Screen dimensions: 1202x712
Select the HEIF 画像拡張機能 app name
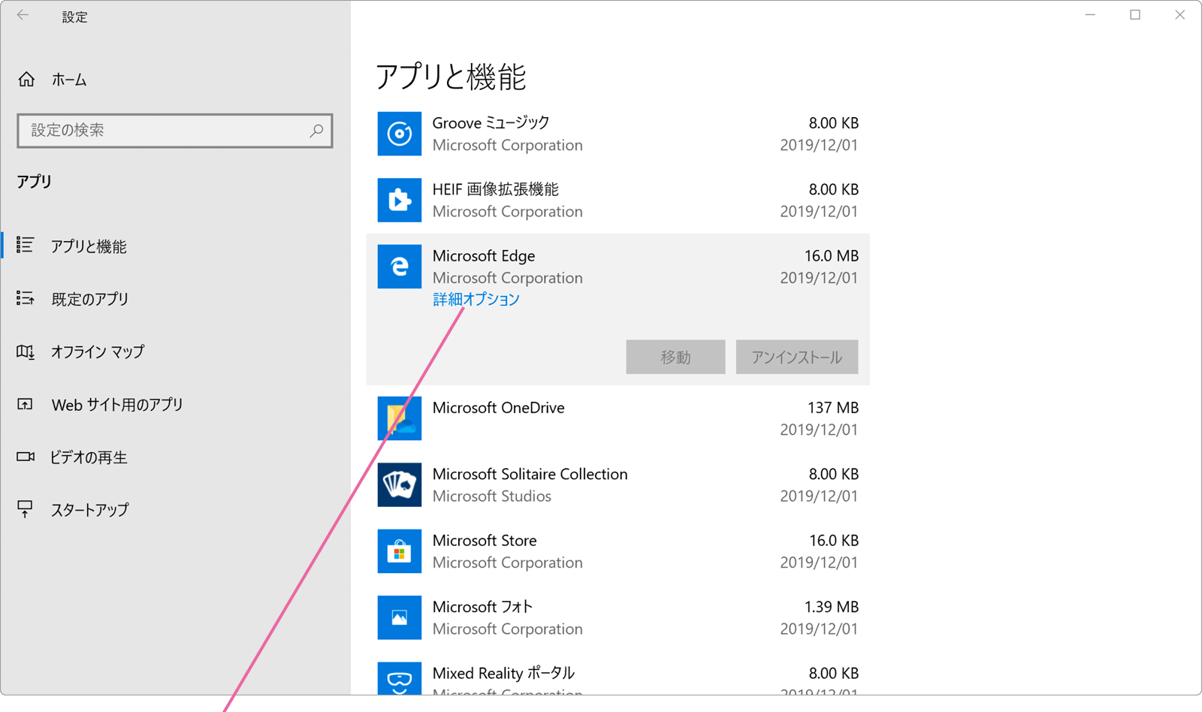pyautogui.click(x=495, y=189)
